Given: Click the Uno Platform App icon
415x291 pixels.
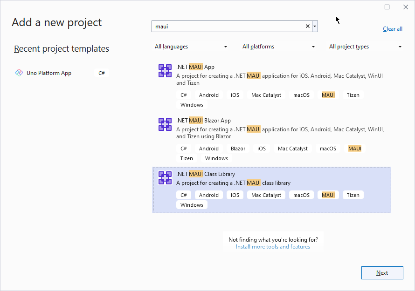Looking at the screenshot, I should coord(19,73).
